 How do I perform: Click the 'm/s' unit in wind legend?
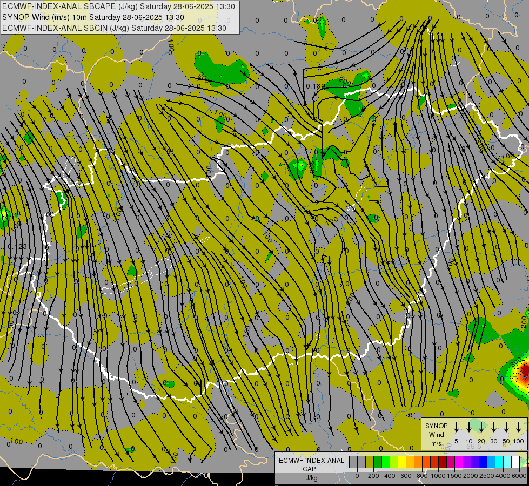point(436,443)
